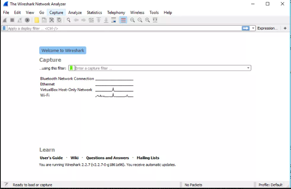Click the Expression... button
This screenshot has width=291, height=189.
coord(267,28)
